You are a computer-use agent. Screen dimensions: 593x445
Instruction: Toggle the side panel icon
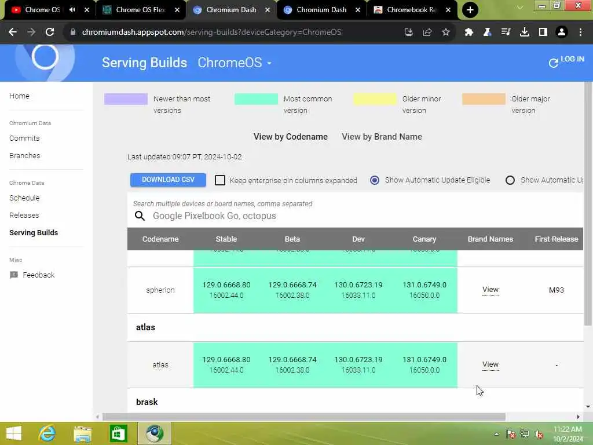coord(543,32)
